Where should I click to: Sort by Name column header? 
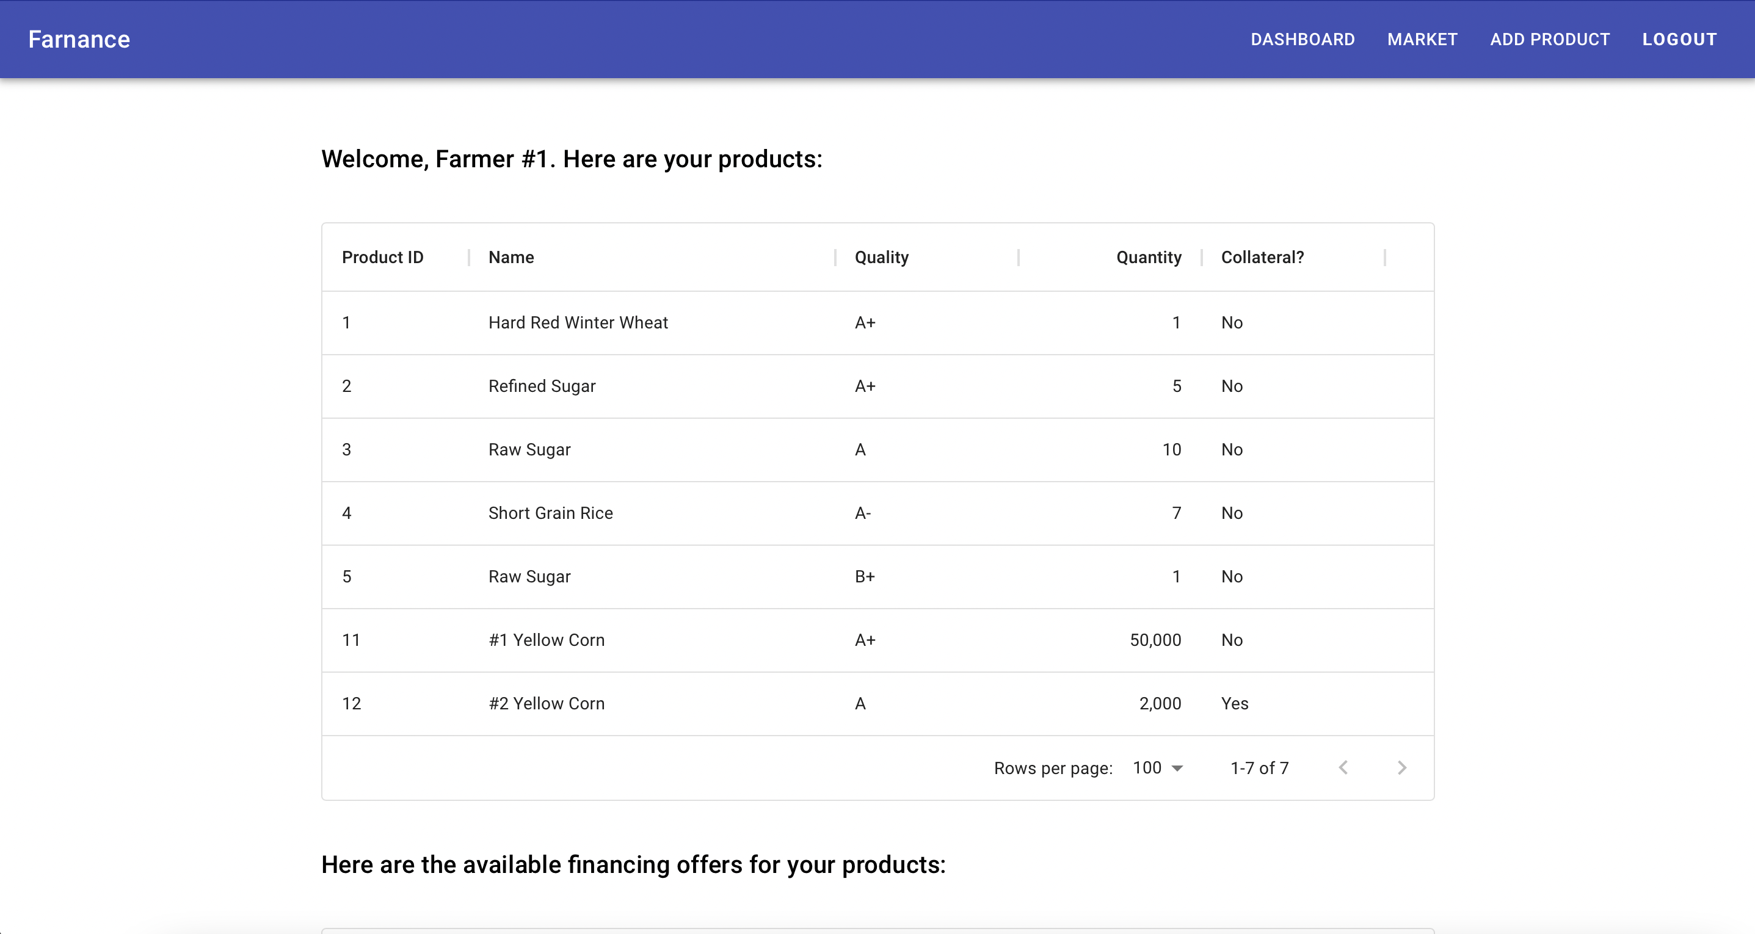click(511, 257)
